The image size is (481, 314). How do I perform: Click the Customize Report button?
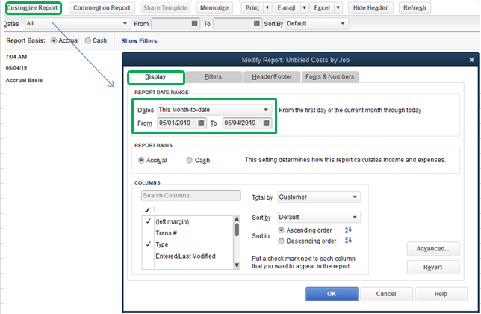[x=33, y=8]
